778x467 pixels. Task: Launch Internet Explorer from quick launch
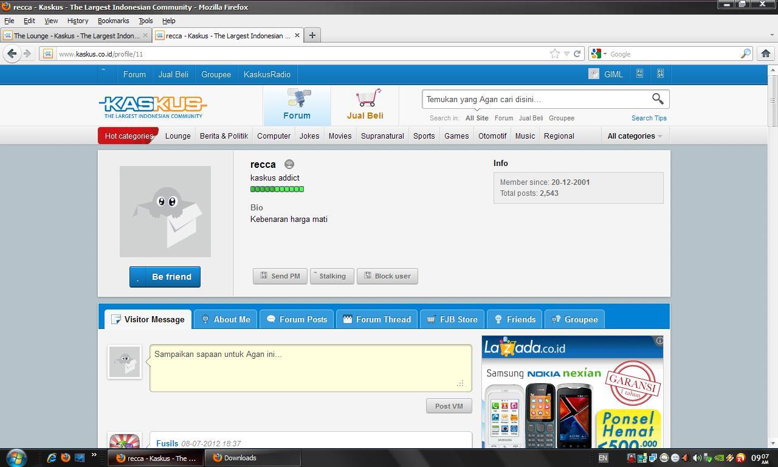click(51, 457)
